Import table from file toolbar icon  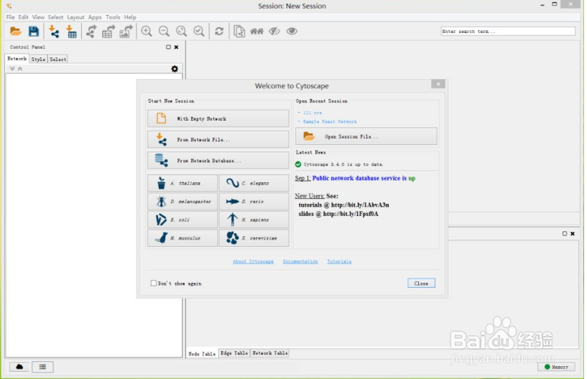(x=71, y=32)
